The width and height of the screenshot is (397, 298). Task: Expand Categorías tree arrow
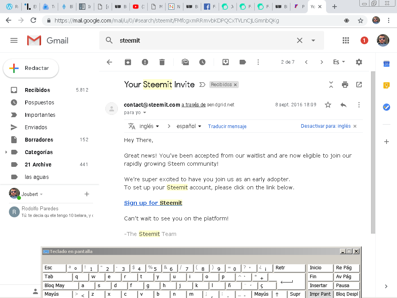(x=6, y=152)
